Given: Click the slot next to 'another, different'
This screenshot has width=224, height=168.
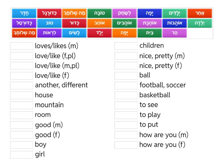Looking at the screenshot, I should [x=22, y=85].
